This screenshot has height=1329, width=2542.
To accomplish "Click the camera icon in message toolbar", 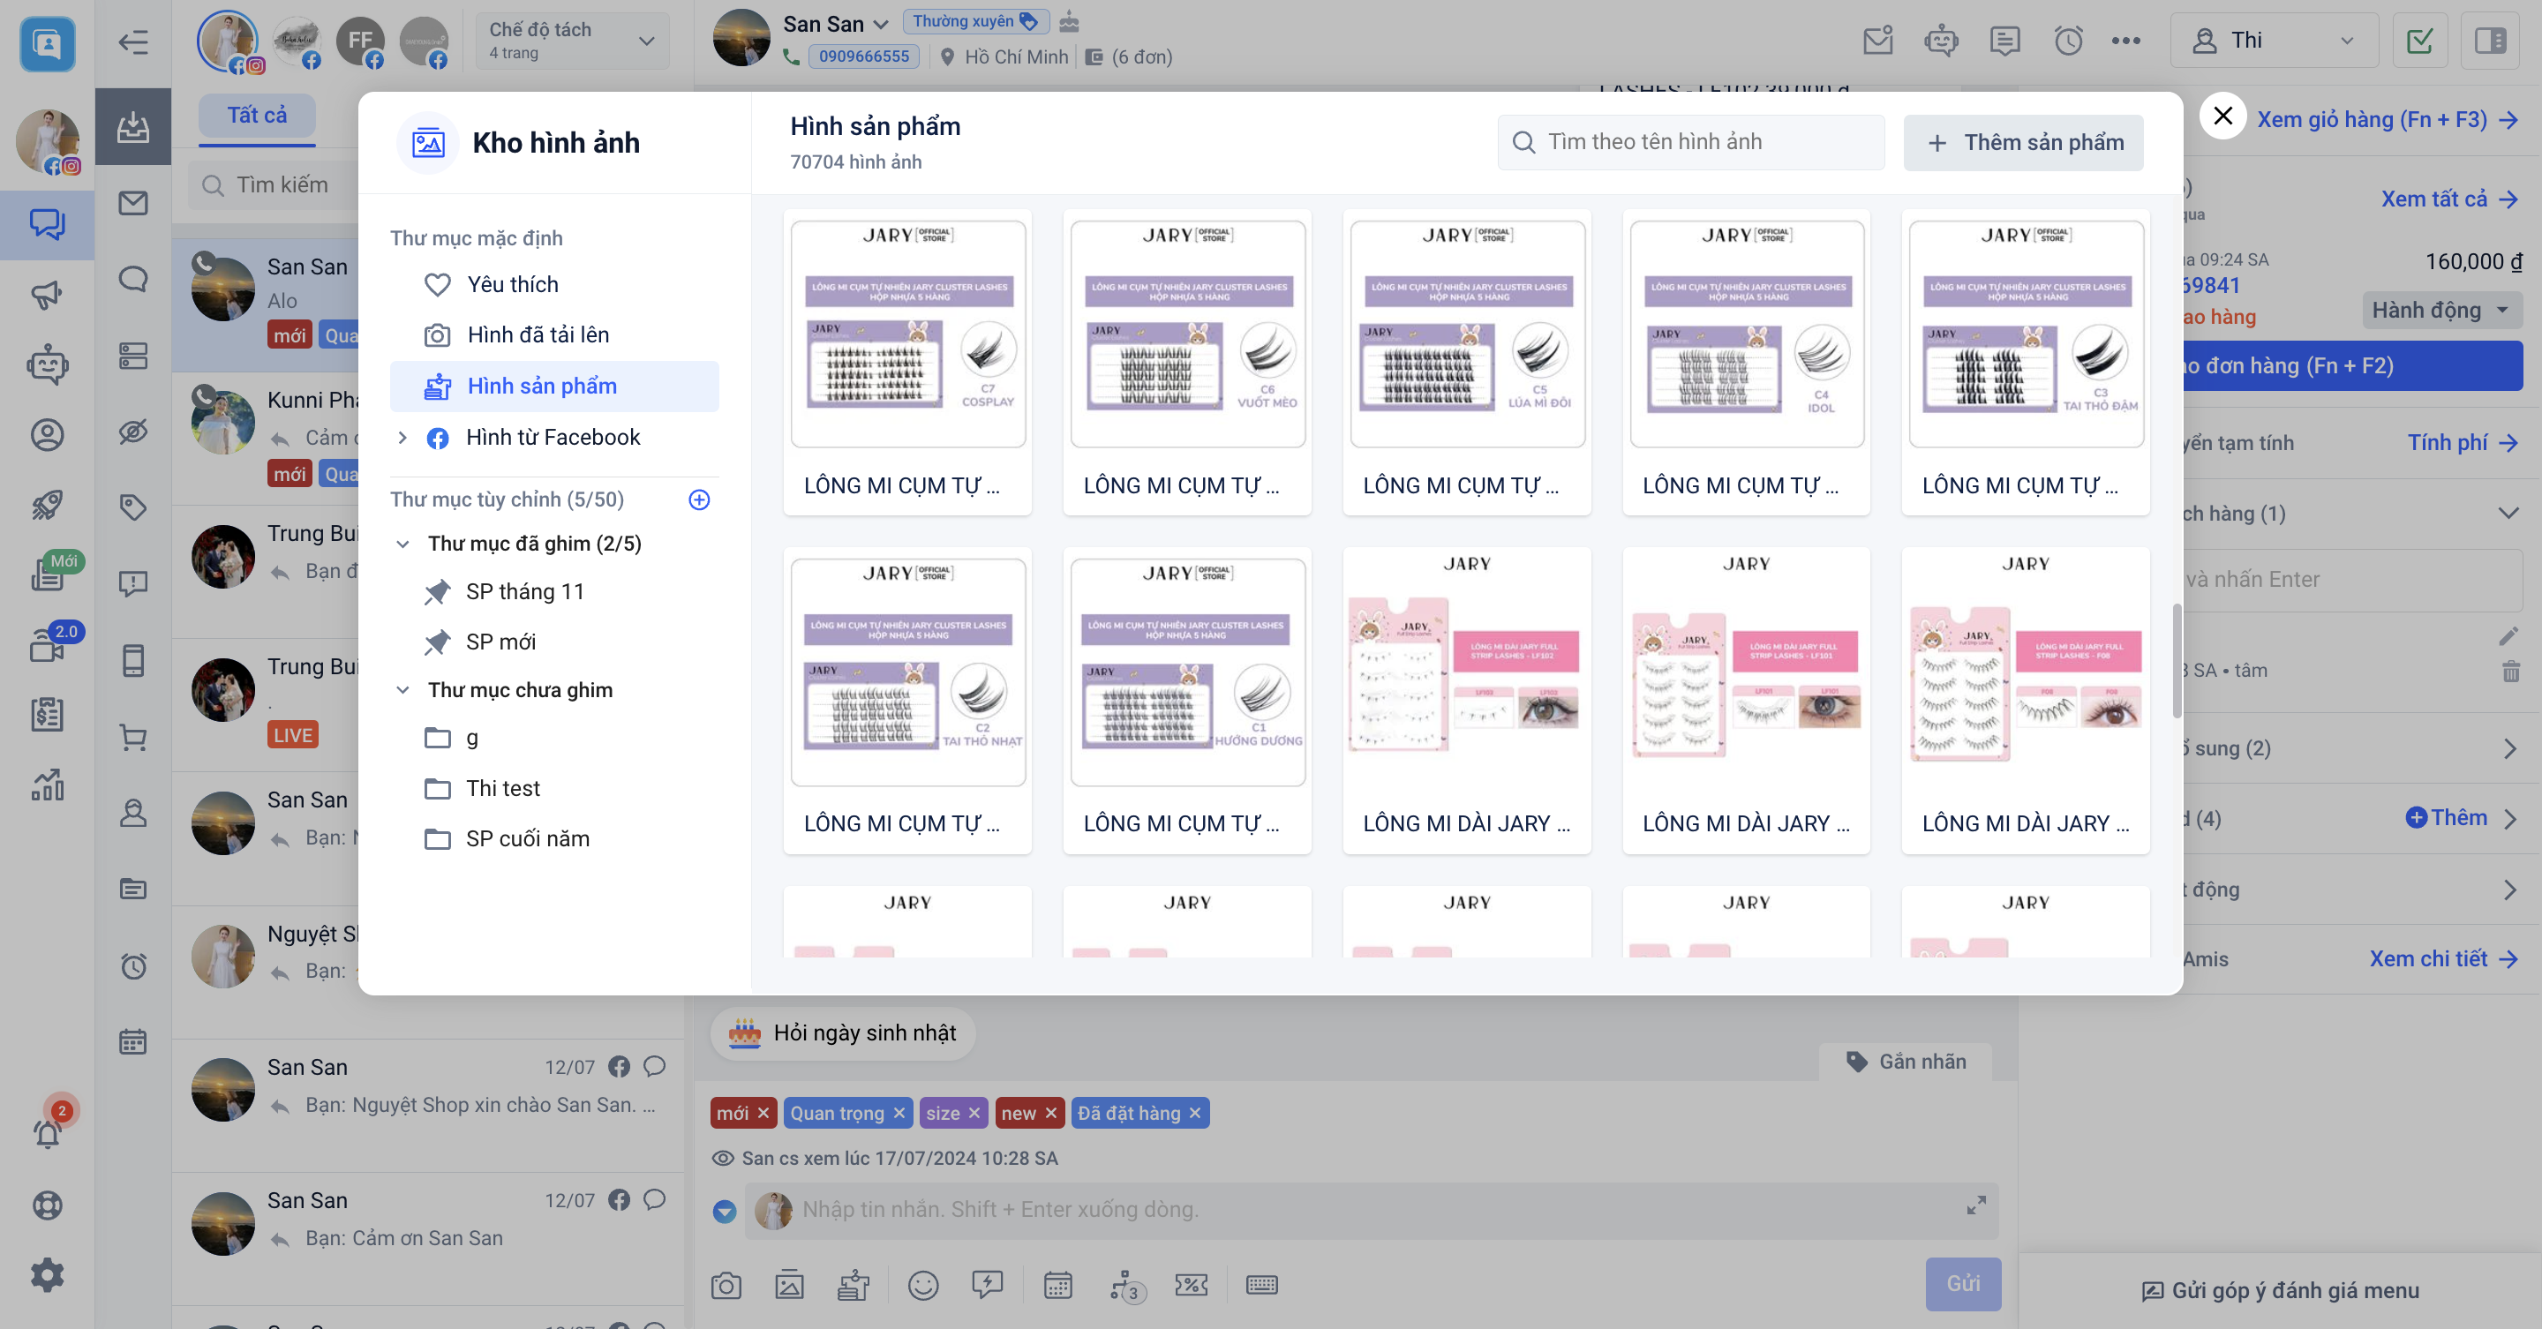I will coord(726,1286).
